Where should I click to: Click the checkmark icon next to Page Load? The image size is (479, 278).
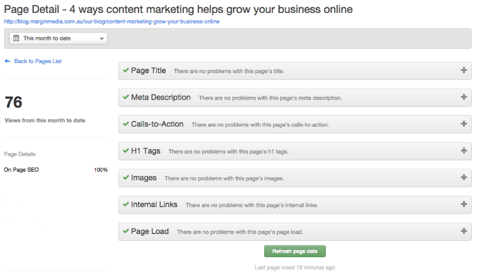126,231
